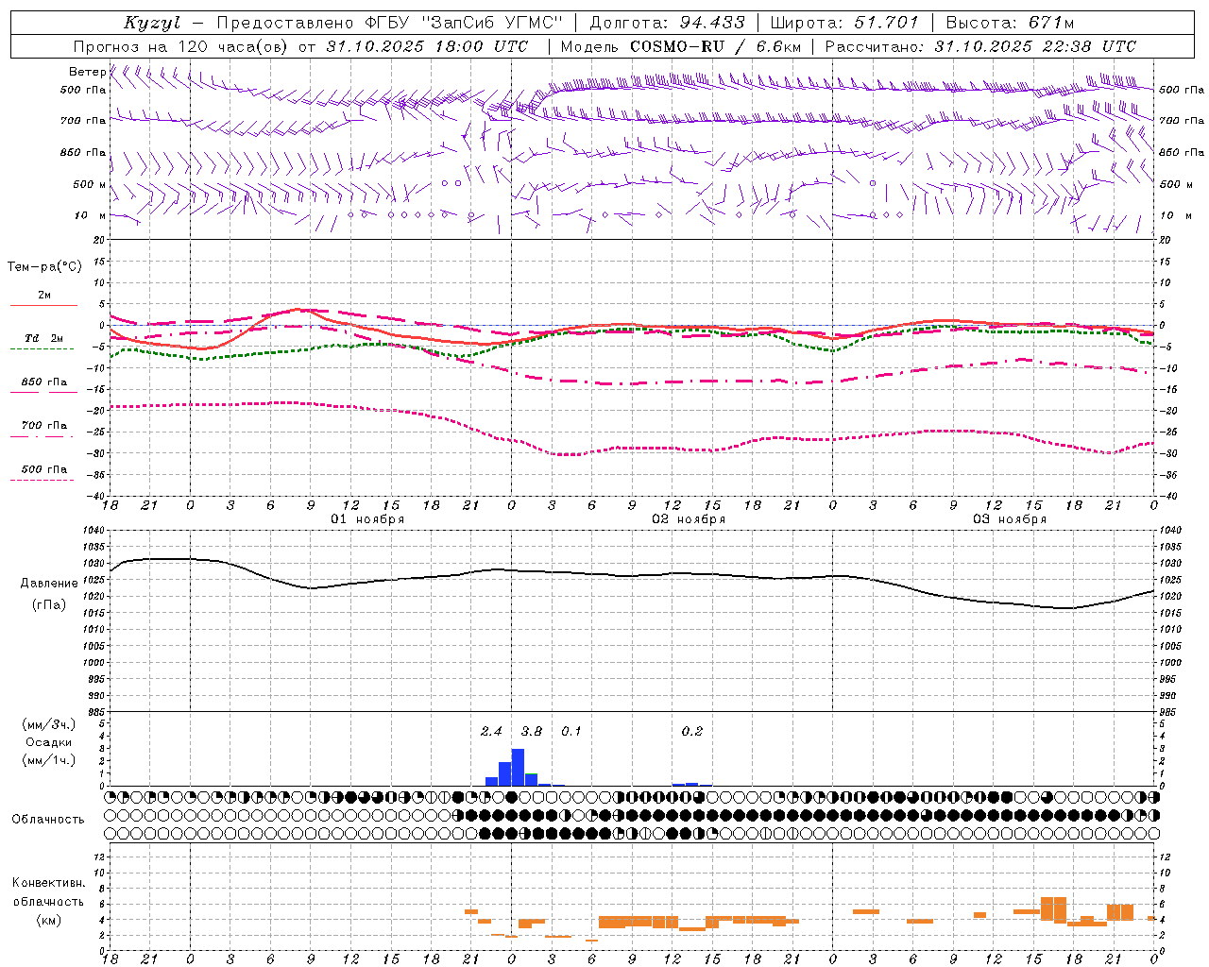The height and width of the screenshot is (967, 1209).
Task: Select the Долгота: 94.433 header text
Action: pyautogui.click(x=667, y=23)
